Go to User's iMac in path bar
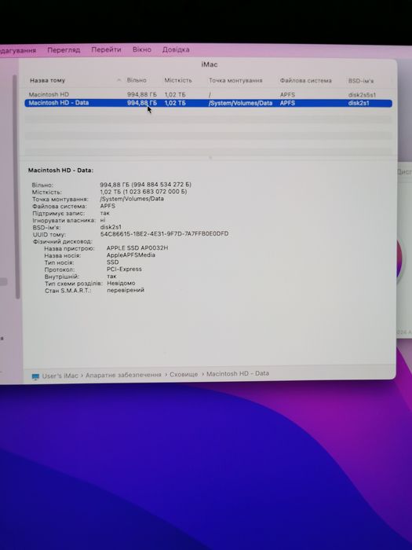The image size is (412, 550). pyautogui.click(x=60, y=376)
